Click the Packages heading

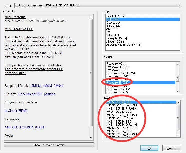coord(12,119)
